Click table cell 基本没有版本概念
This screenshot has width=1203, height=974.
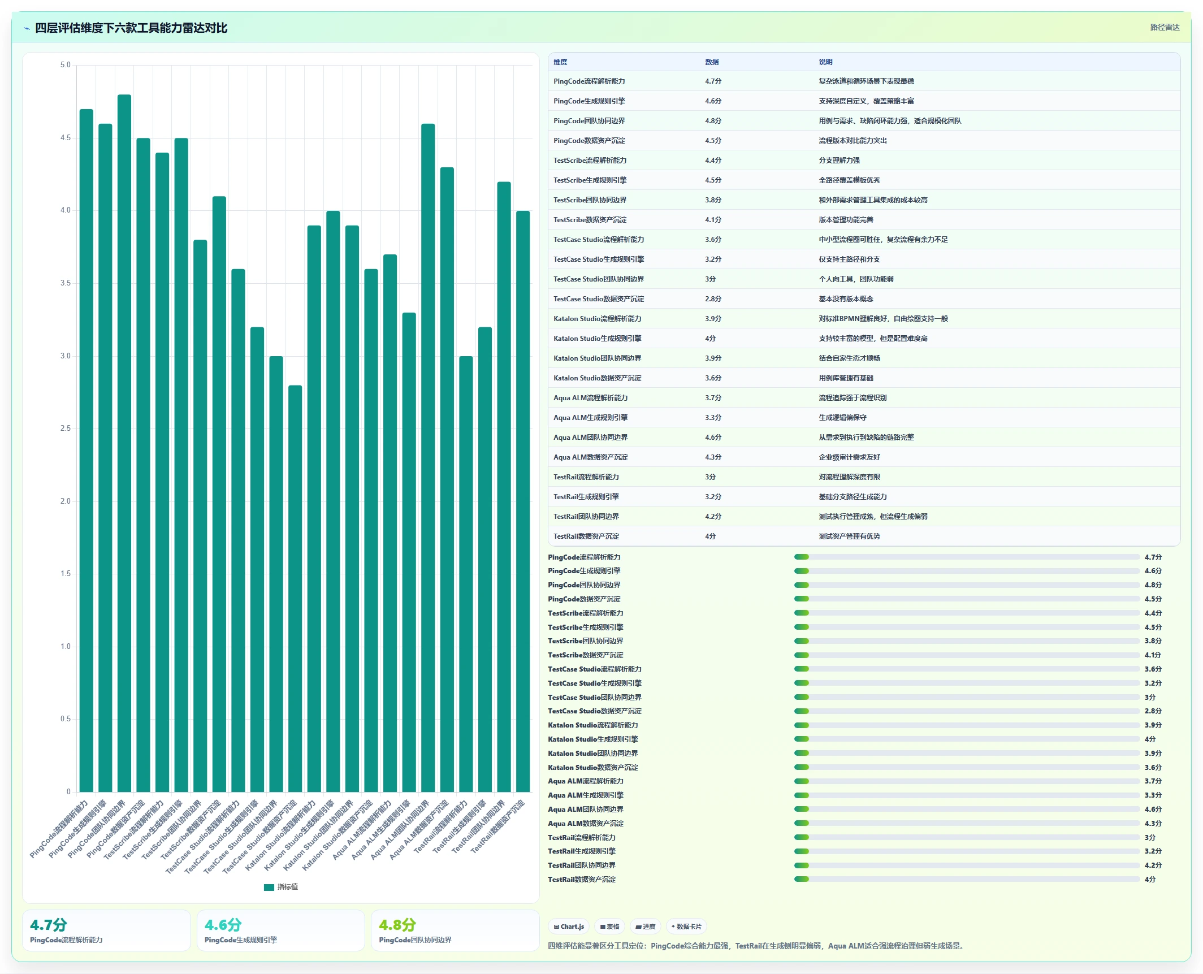pos(846,299)
